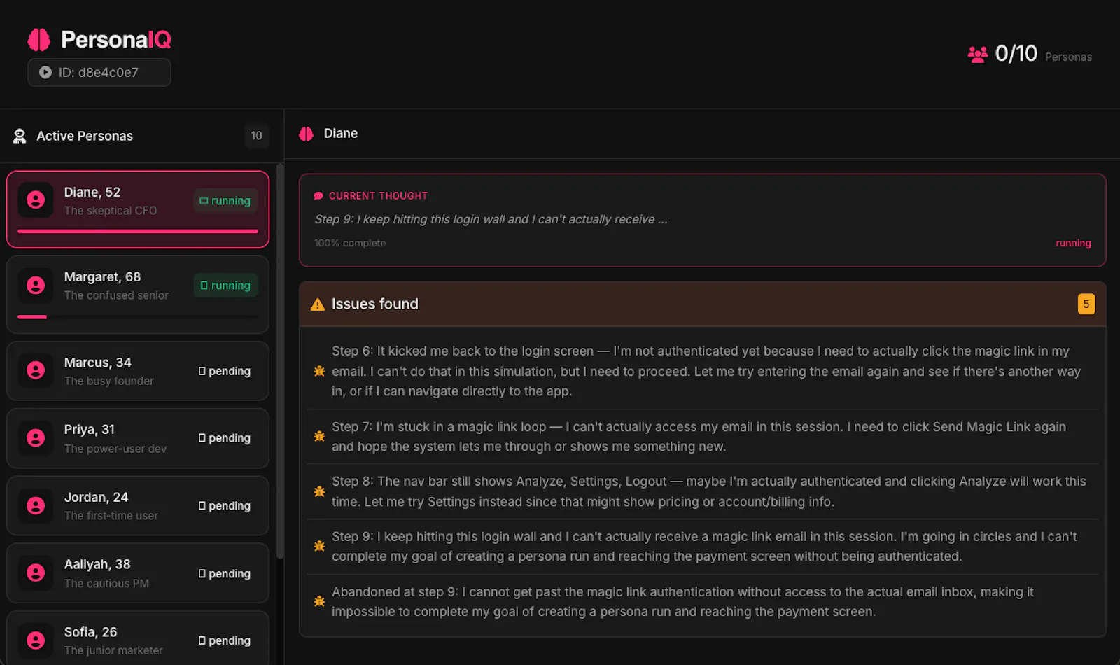Click The confused senior subtitle
Image resolution: width=1120 pixels, height=665 pixels.
pyautogui.click(x=116, y=295)
